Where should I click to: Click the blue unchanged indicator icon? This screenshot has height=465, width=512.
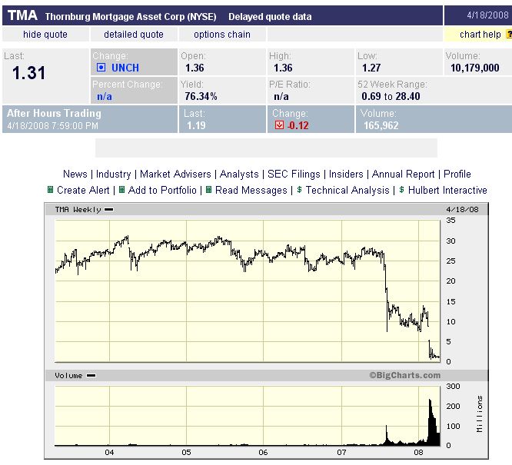coord(101,68)
